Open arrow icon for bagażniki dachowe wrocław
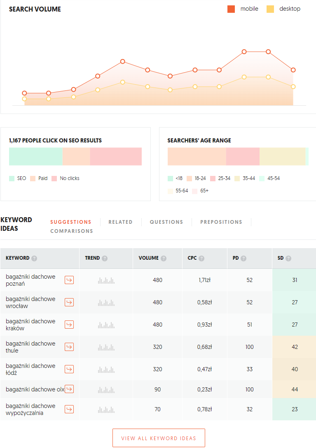Screen dimensions: 316x448 point(69,302)
